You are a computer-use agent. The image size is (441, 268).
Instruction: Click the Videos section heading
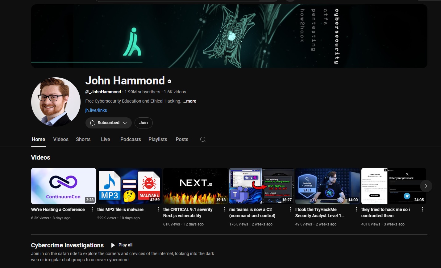pyautogui.click(x=40, y=157)
